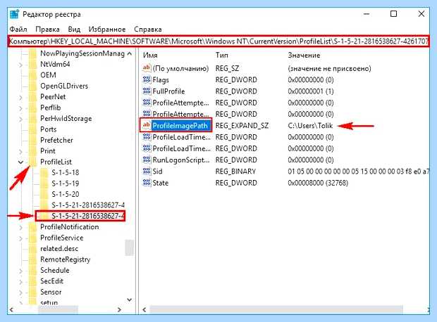The image size is (437, 322).
Task: Open the Правка menu
Action: click(47, 30)
